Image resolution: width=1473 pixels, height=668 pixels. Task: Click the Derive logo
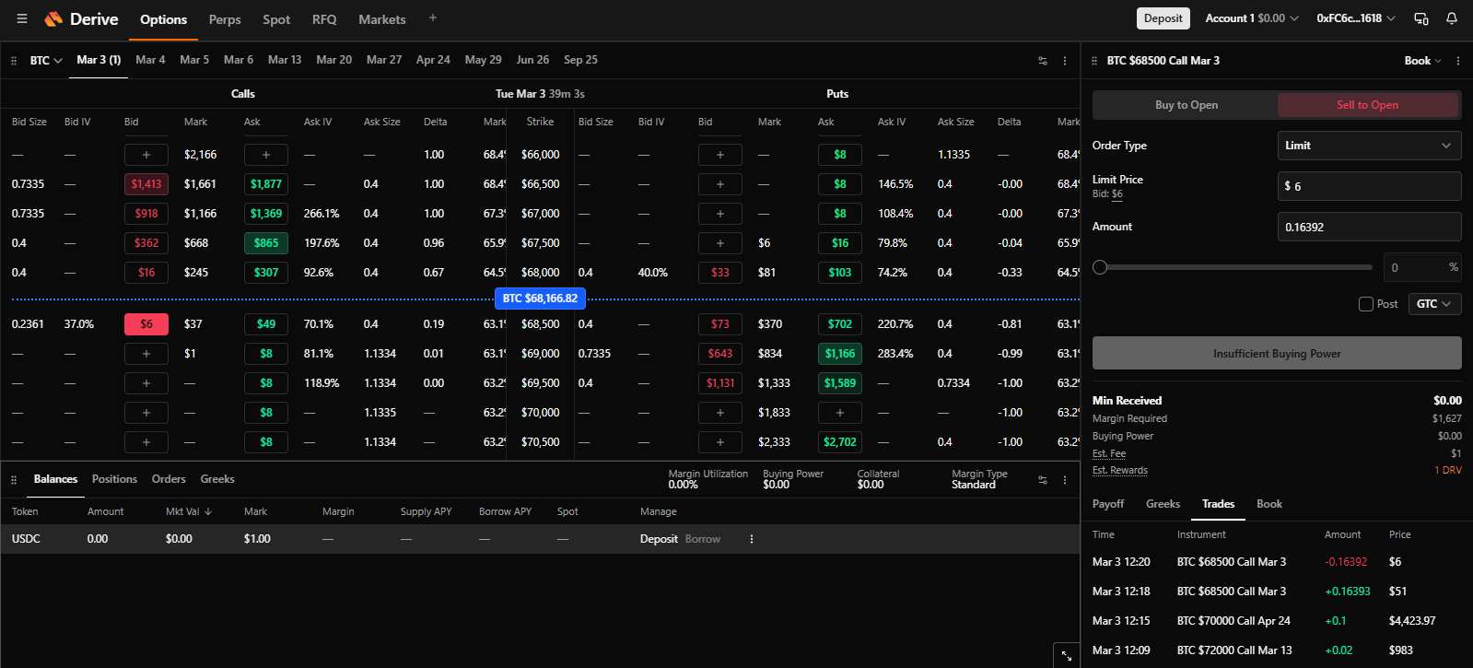pyautogui.click(x=81, y=18)
